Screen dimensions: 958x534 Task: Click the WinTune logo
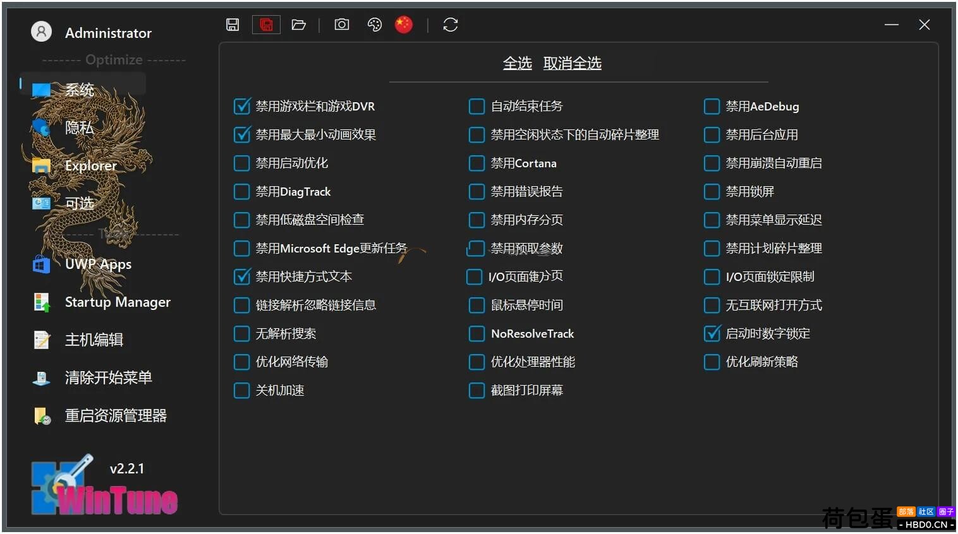coord(104,486)
